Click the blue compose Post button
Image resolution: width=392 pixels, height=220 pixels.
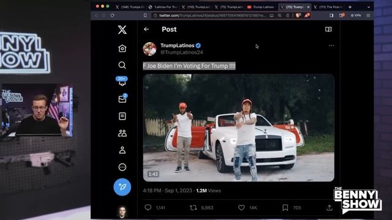coord(123,187)
